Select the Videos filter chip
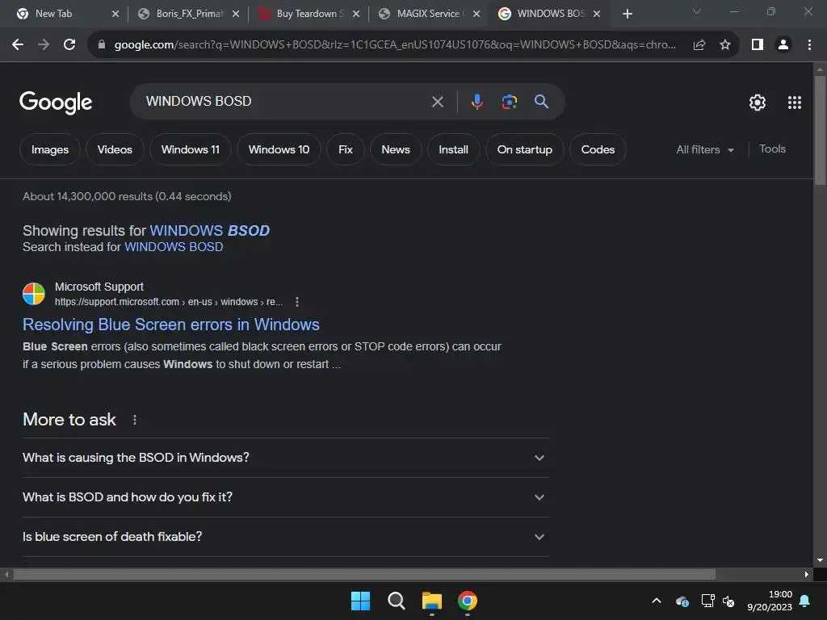Screen dimensions: 827x620 click(x=115, y=149)
